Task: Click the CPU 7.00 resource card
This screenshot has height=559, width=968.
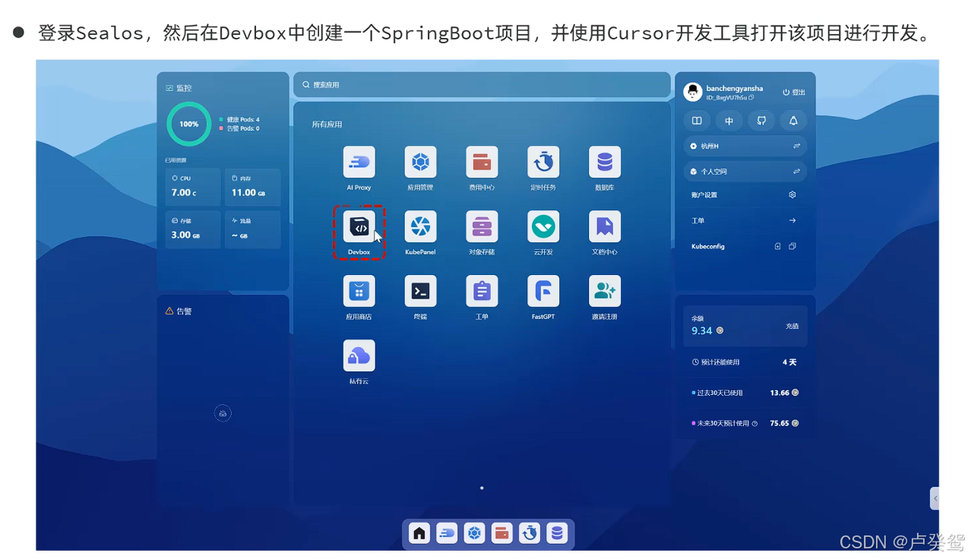Action: pyautogui.click(x=193, y=187)
